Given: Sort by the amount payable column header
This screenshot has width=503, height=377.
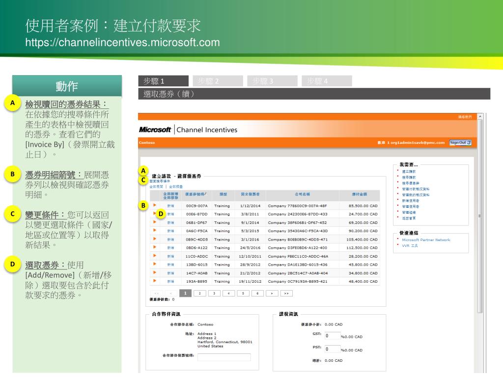Looking at the screenshot, I should (359, 194).
